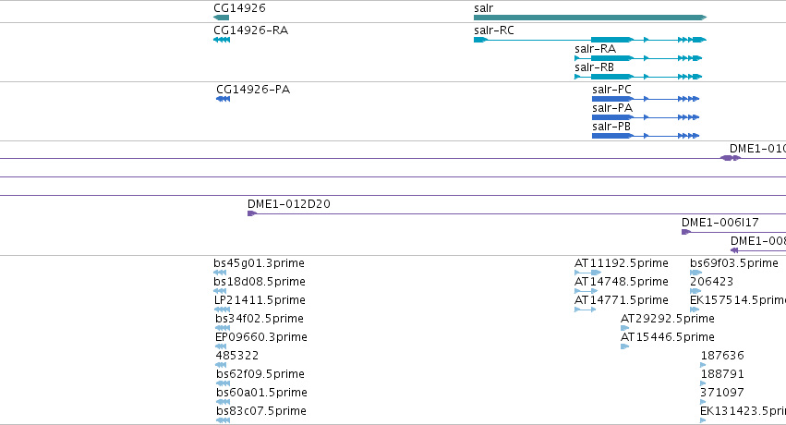Select the salr gene bar

[x=590, y=18]
